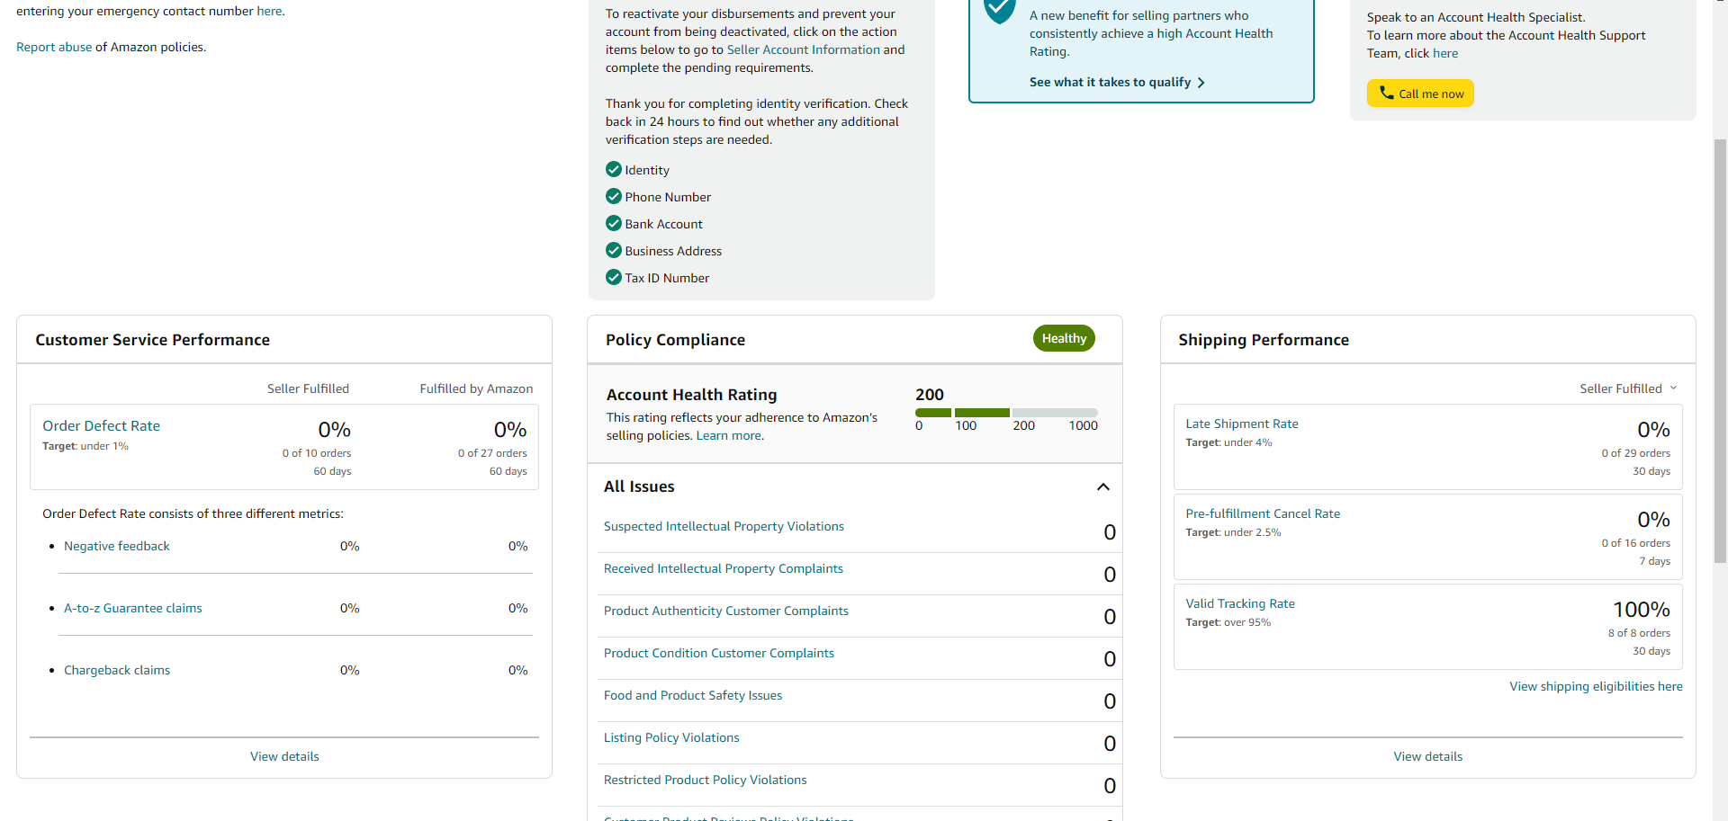View details of Shipping Performance
Image resolution: width=1728 pixels, height=821 pixels.
[x=1427, y=756]
